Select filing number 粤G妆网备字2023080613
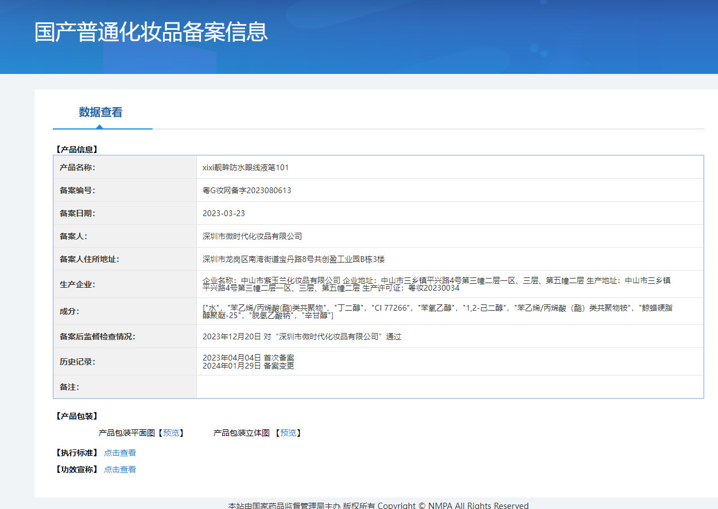718x509 pixels. tap(247, 190)
